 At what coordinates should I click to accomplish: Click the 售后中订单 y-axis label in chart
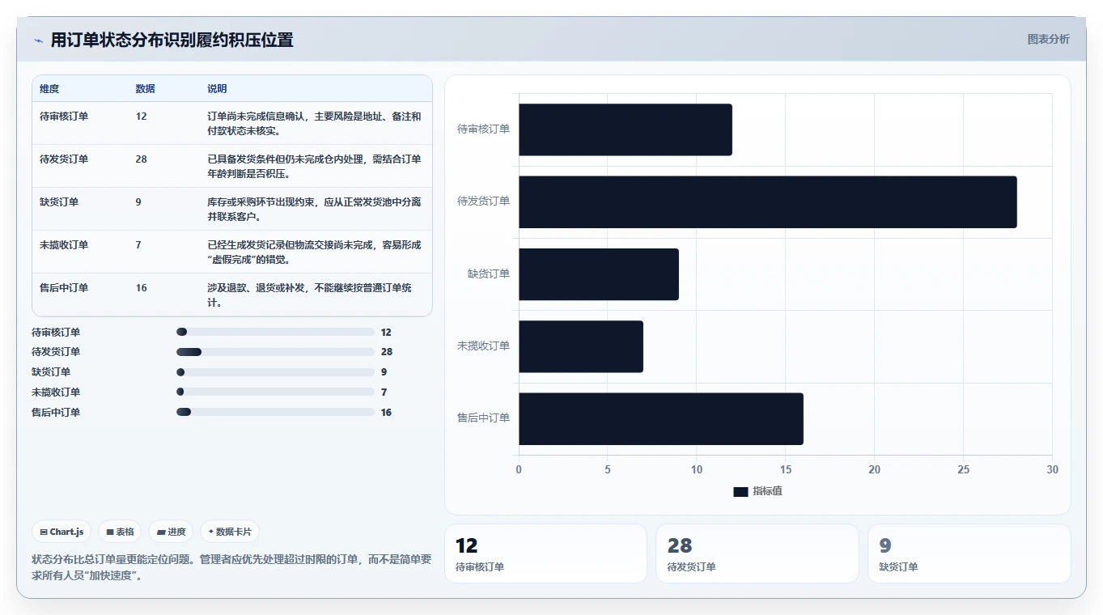[483, 418]
